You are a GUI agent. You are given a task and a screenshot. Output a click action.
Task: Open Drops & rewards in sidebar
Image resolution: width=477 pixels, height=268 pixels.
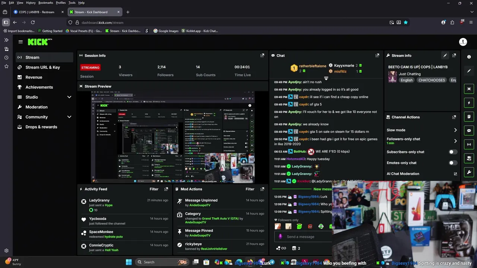click(45, 127)
